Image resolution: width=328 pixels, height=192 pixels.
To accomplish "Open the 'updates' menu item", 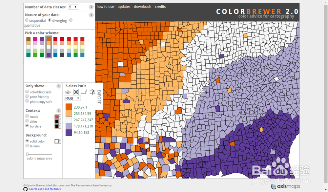I will pos(124,7).
